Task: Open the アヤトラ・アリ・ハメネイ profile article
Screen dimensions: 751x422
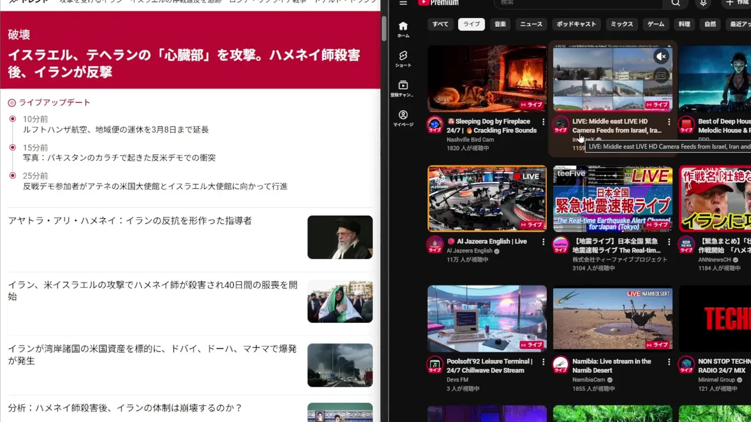Action: tap(130, 221)
